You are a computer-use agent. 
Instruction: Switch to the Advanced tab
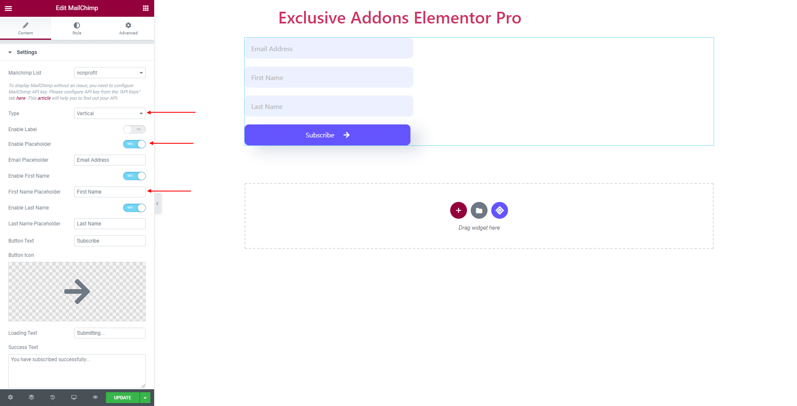coord(128,28)
